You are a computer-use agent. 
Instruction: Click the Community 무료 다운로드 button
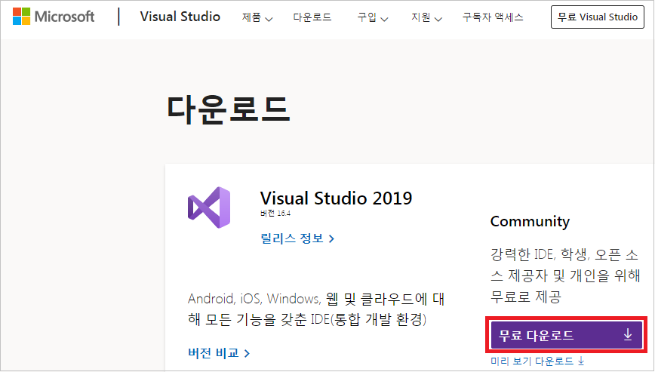coord(567,335)
